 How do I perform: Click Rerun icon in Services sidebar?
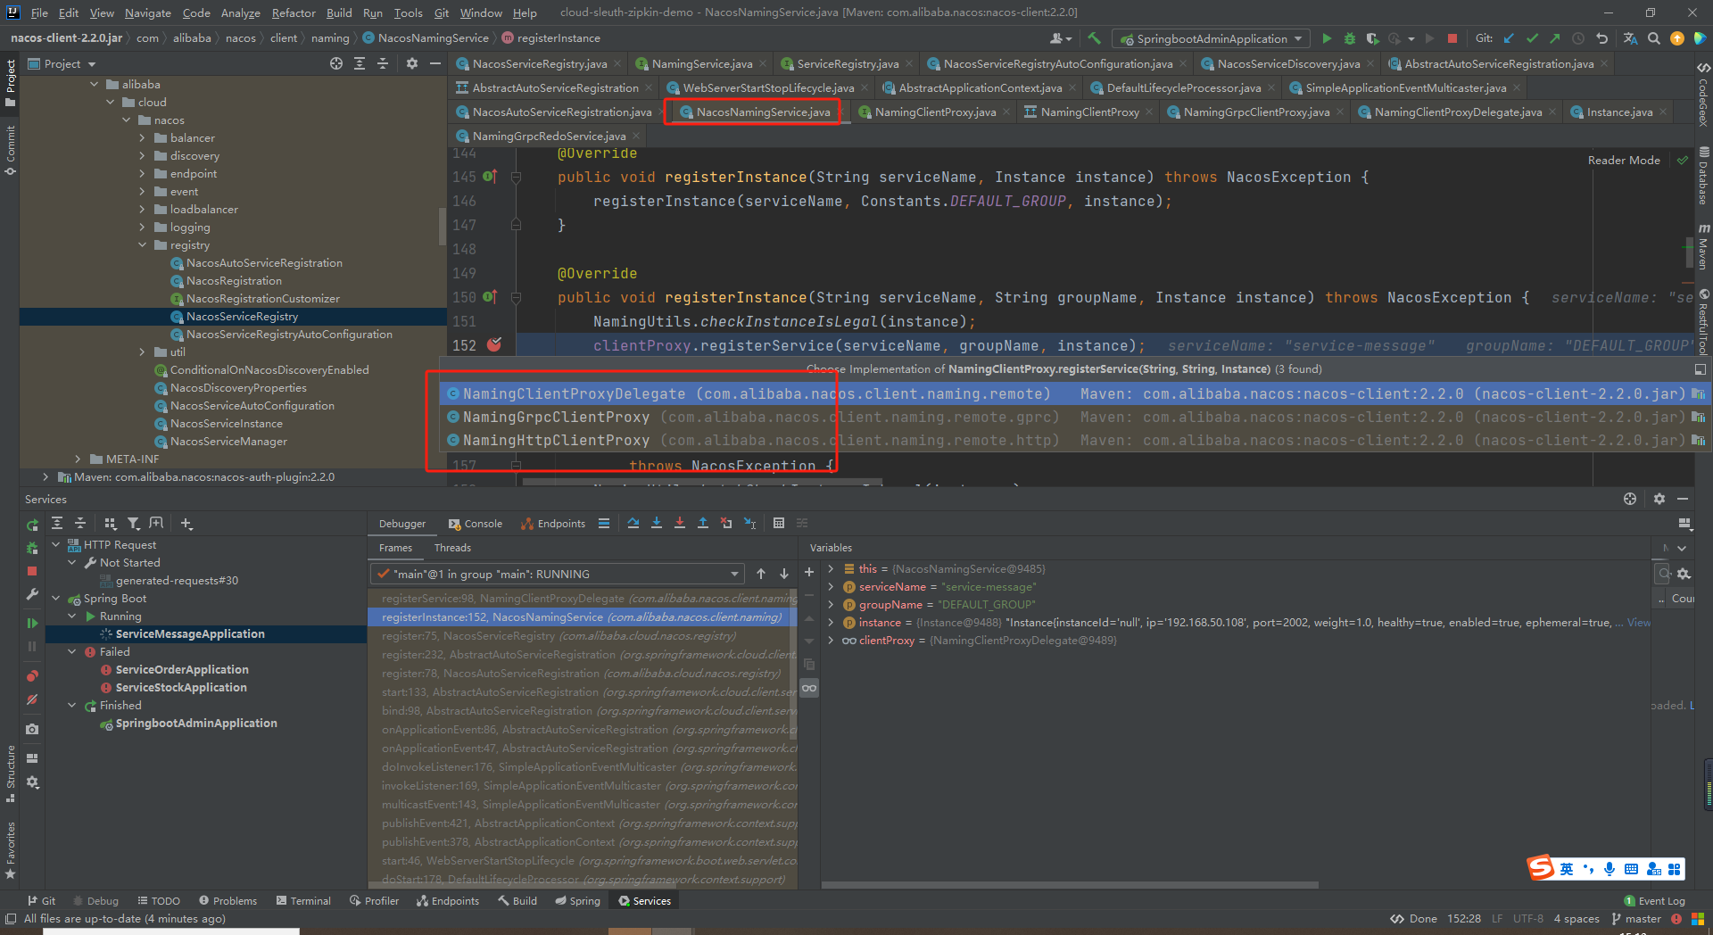[x=32, y=525]
